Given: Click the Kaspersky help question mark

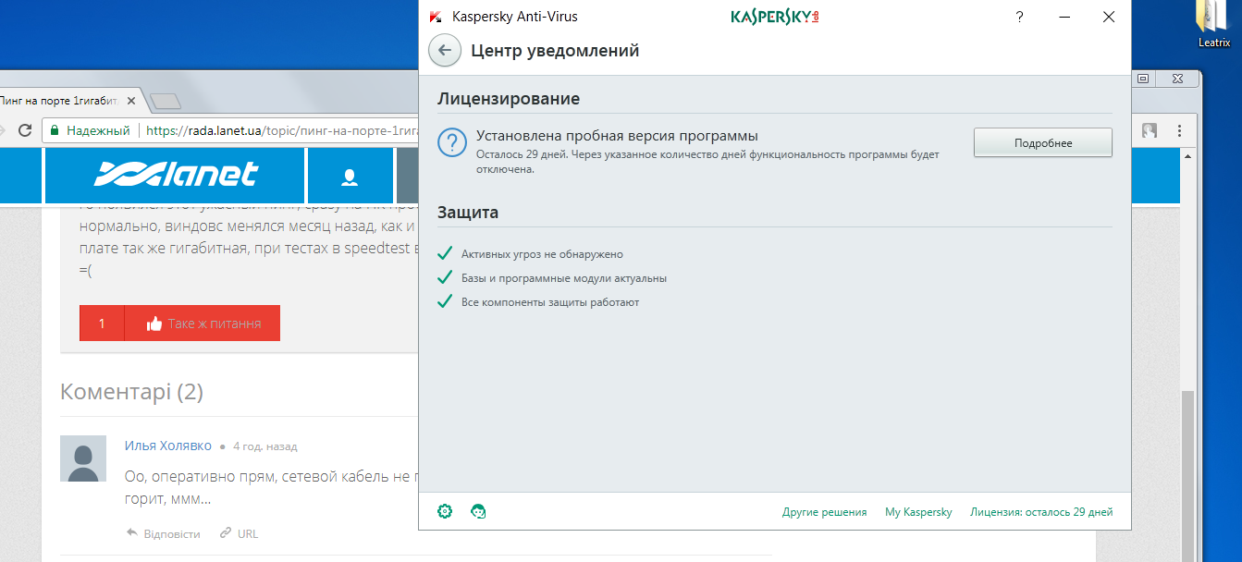Looking at the screenshot, I should tap(1019, 17).
